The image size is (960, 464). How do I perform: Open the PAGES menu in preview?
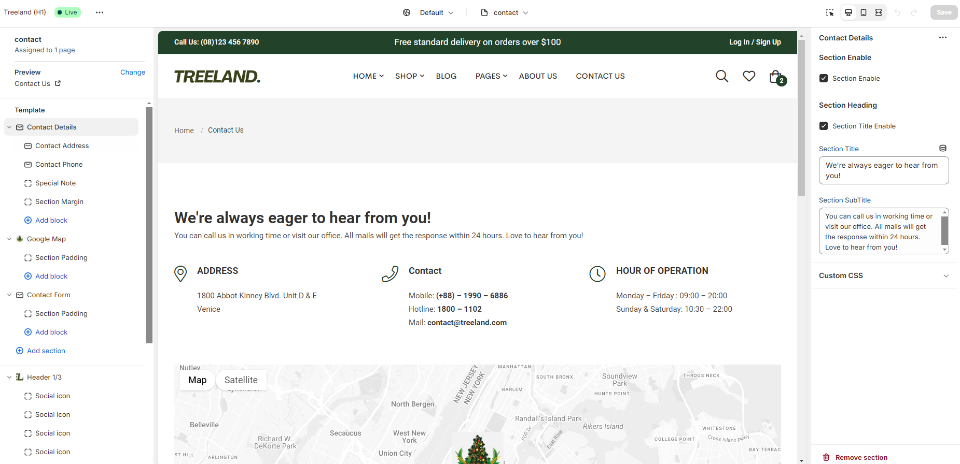tap(491, 76)
